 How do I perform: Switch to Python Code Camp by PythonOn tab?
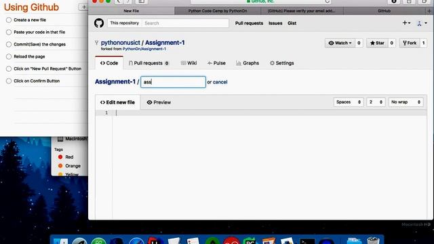pos(218,11)
